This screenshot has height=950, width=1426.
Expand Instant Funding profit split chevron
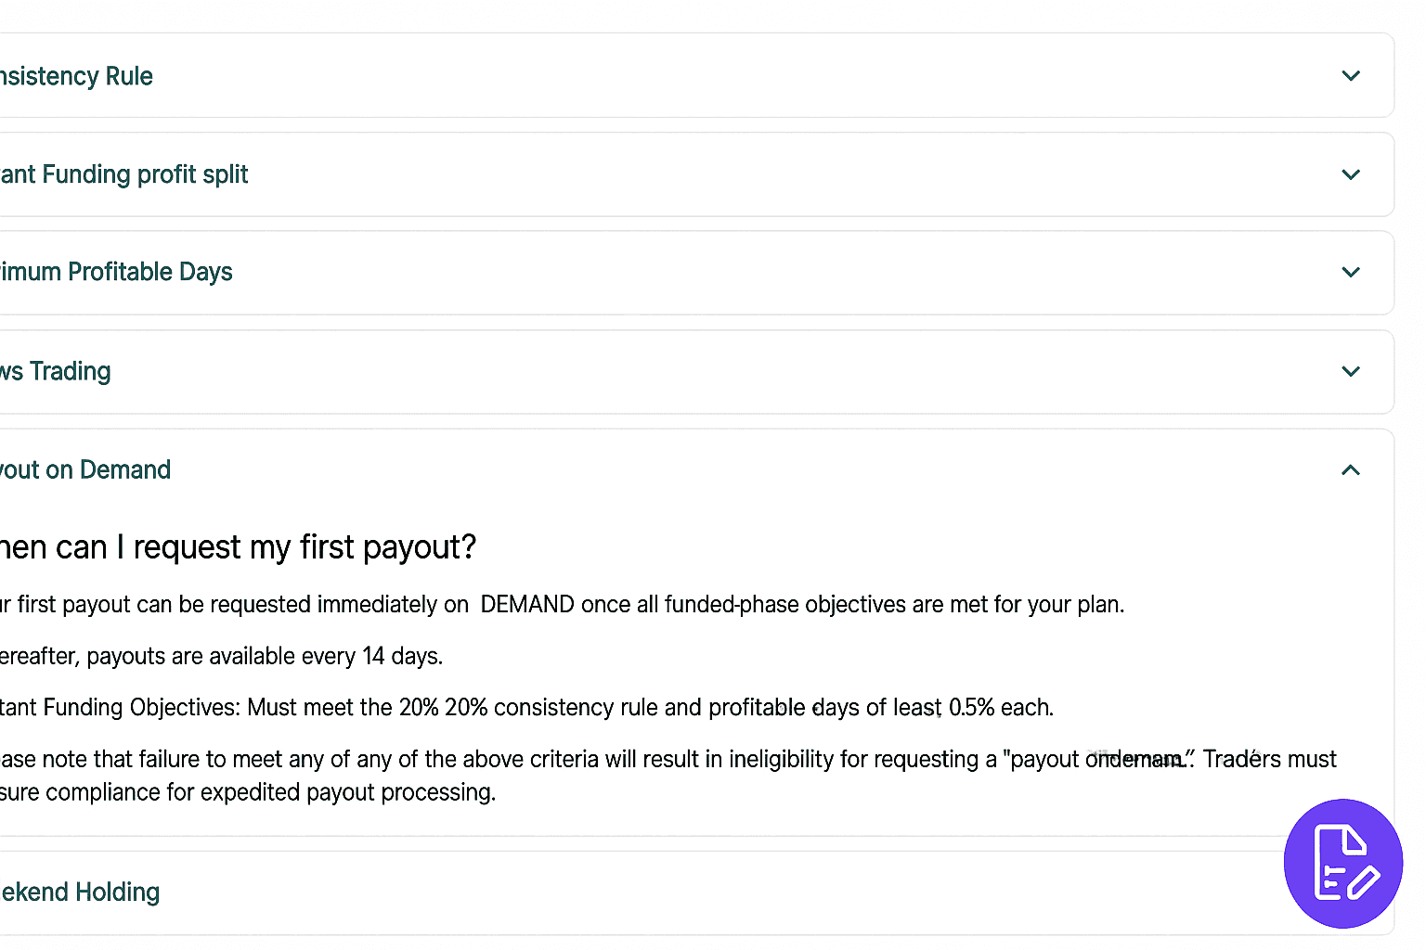pos(1351,174)
